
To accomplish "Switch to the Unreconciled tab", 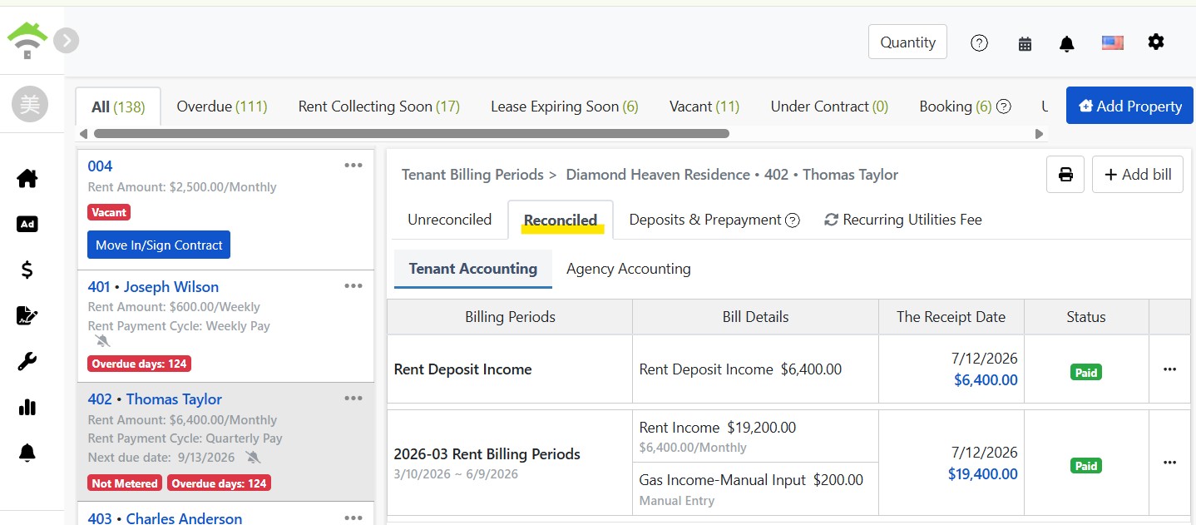I will [x=449, y=220].
